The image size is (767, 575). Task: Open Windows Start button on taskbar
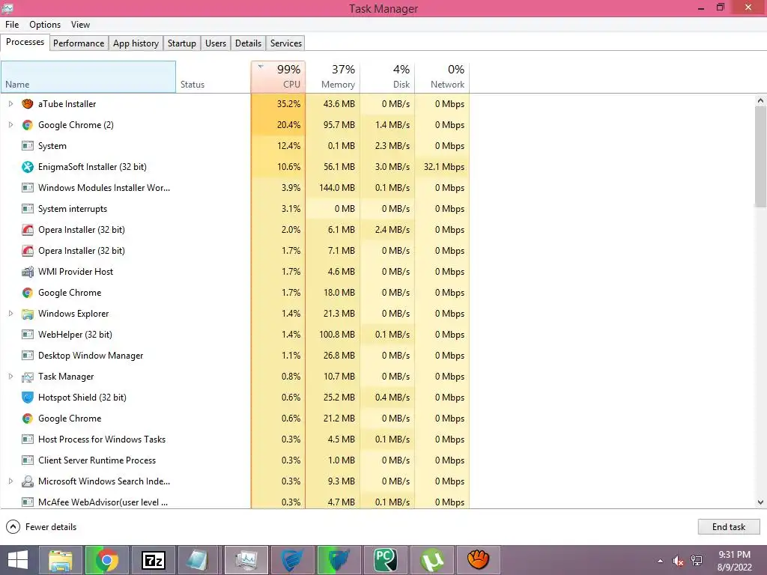point(18,560)
